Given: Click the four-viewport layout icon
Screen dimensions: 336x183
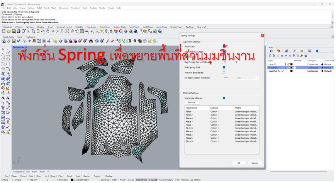Looking at the screenshot, I should click(82, 32).
